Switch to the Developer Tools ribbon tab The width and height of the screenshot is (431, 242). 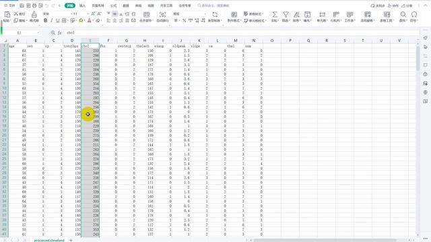tap(166, 5)
